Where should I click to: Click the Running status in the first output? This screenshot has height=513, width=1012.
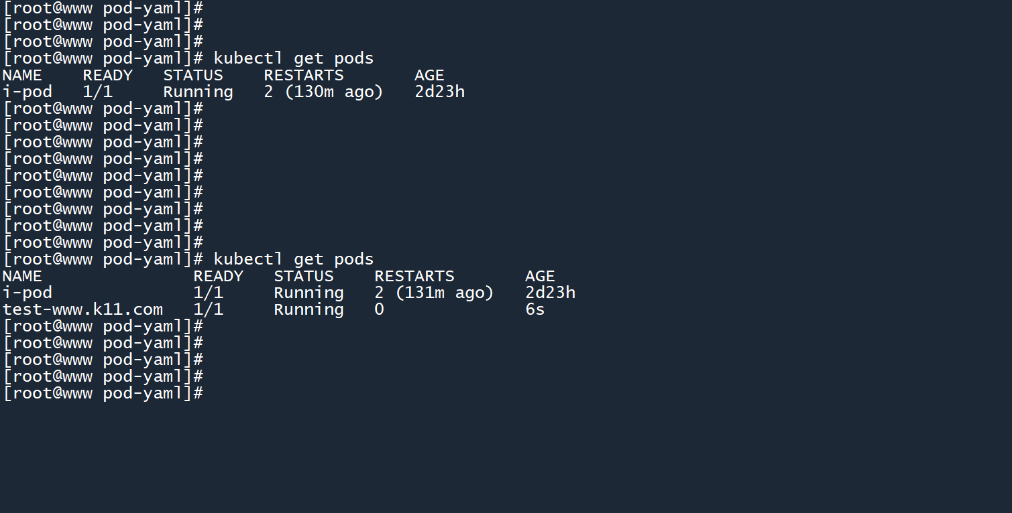[198, 92]
